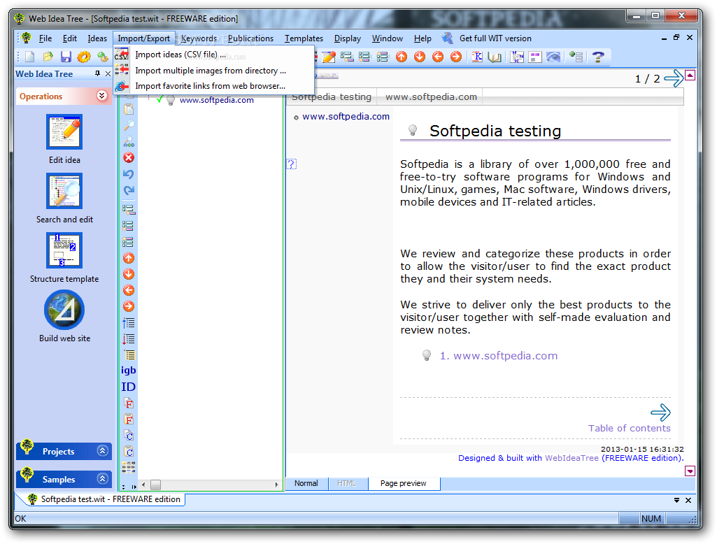Open the Structure template operation

(x=64, y=257)
